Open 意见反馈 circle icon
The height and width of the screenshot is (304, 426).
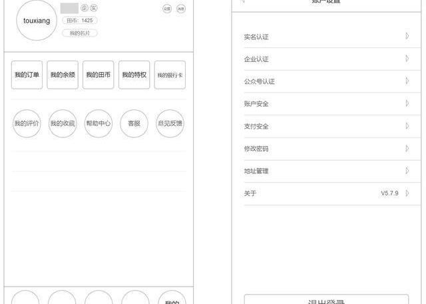point(170,124)
